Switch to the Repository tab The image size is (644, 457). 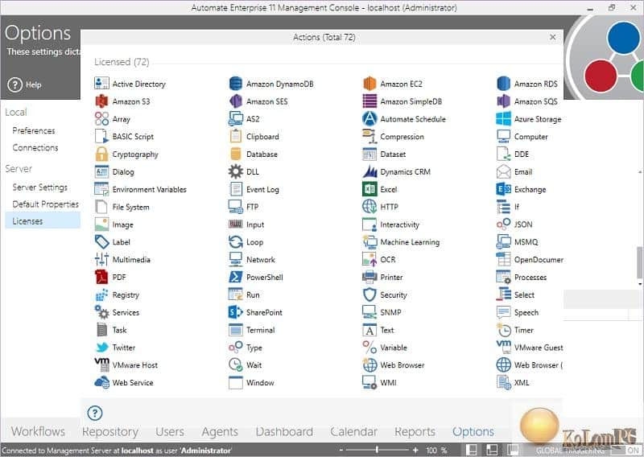pyautogui.click(x=110, y=431)
